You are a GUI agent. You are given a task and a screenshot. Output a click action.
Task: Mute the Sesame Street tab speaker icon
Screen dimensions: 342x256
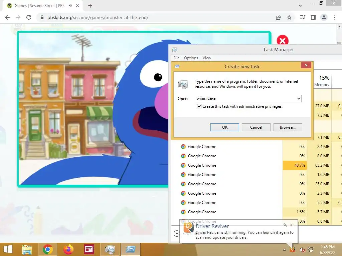tap(70, 6)
